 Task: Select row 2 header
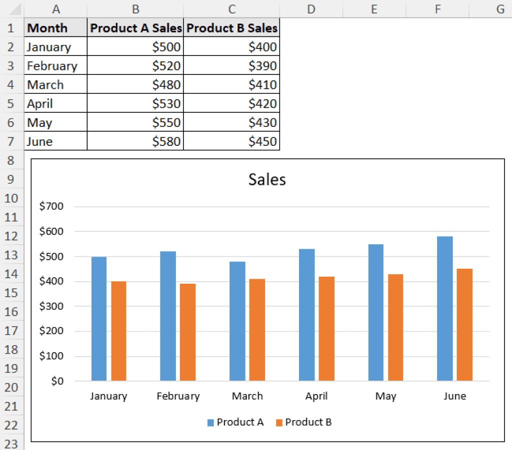(11, 46)
